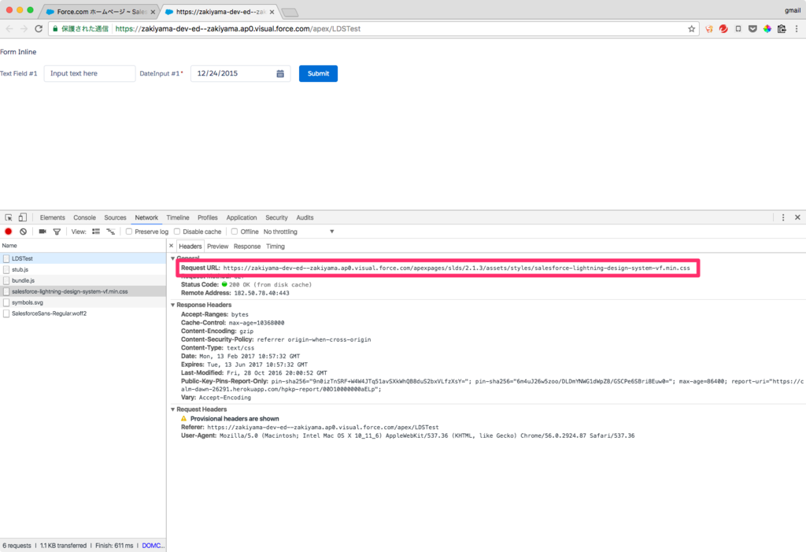Stop recording the network log
This screenshot has width=806, height=552.
click(x=8, y=232)
